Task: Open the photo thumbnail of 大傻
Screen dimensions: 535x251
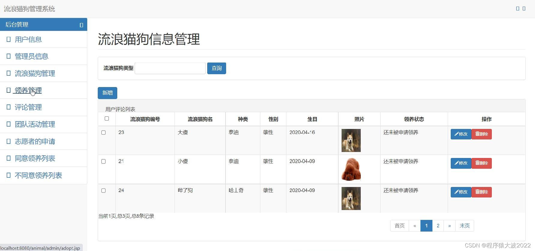Action: click(x=351, y=140)
